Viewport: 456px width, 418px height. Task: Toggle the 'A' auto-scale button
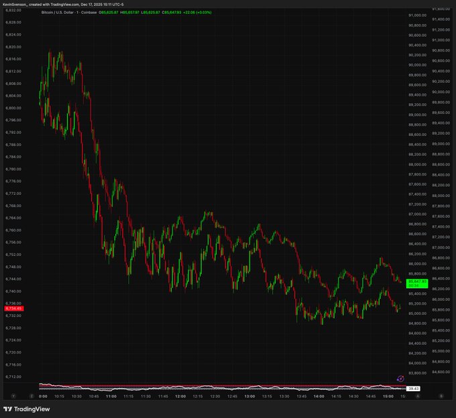pos(418,396)
